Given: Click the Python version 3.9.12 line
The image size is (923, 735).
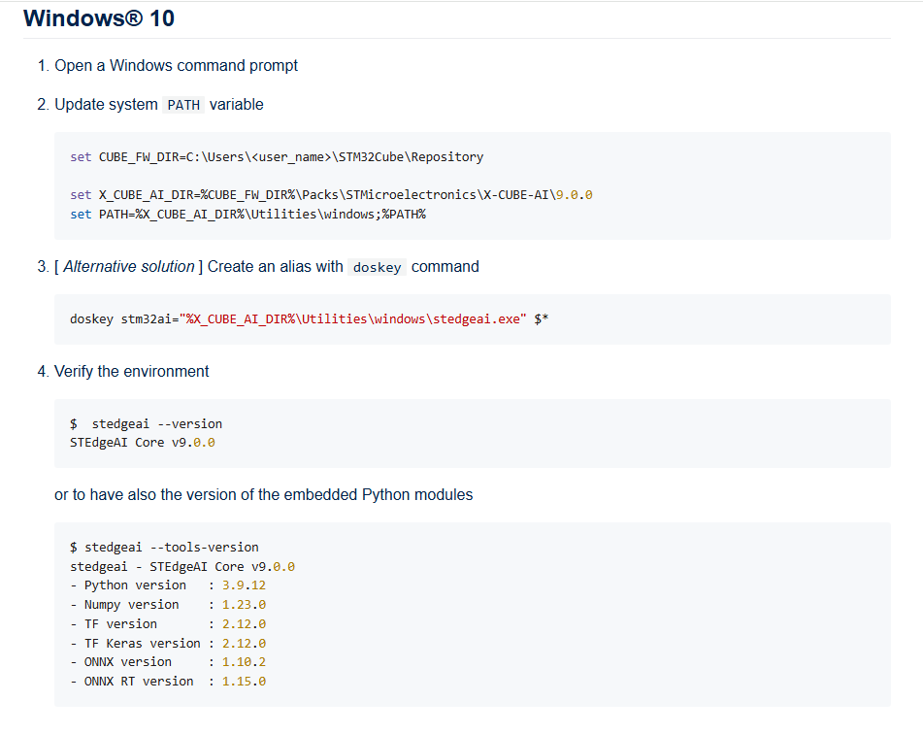Looking at the screenshot, I should tap(168, 585).
